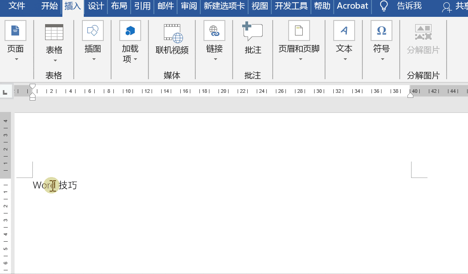Open the 文件 (File) menu
The image size is (468, 274).
17,6
